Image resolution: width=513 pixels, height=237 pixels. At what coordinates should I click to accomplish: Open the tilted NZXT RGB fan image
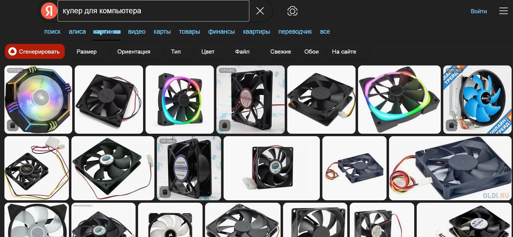click(399, 99)
